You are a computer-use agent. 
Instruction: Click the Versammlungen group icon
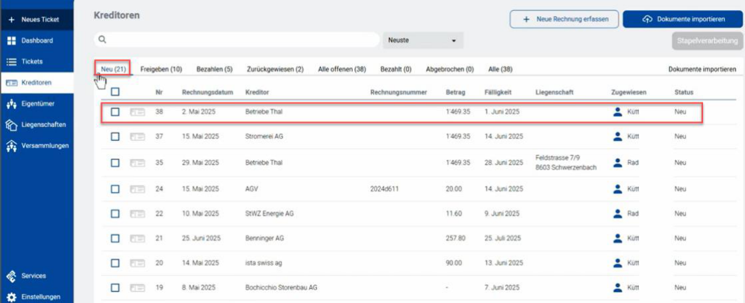(x=11, y=146)
